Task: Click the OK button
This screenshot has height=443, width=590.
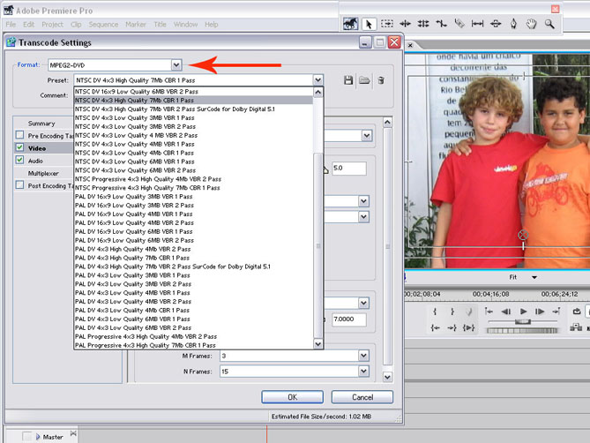Action: coord(292,397)
